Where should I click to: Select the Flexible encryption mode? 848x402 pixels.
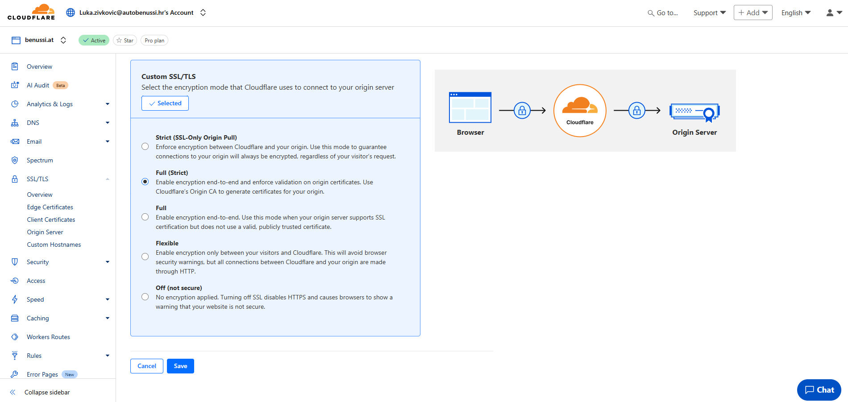click(145, 257)
